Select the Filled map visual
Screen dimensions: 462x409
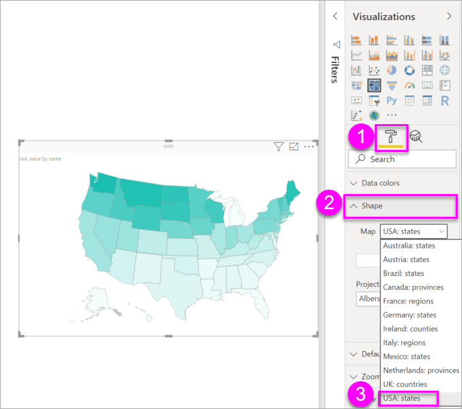357,85
